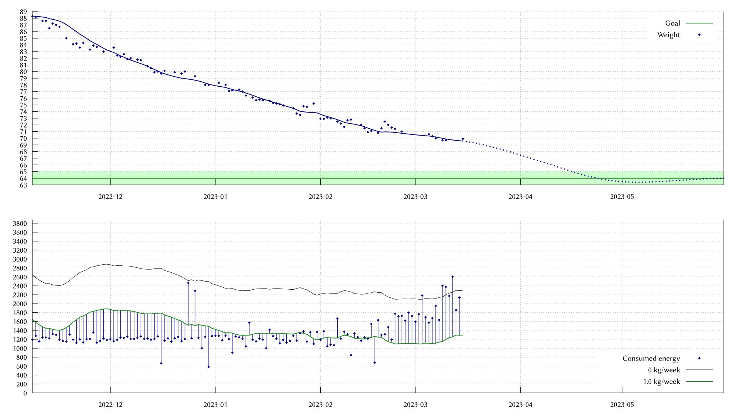Expand the 2023-03 axis section

click(x=414, y=197)
